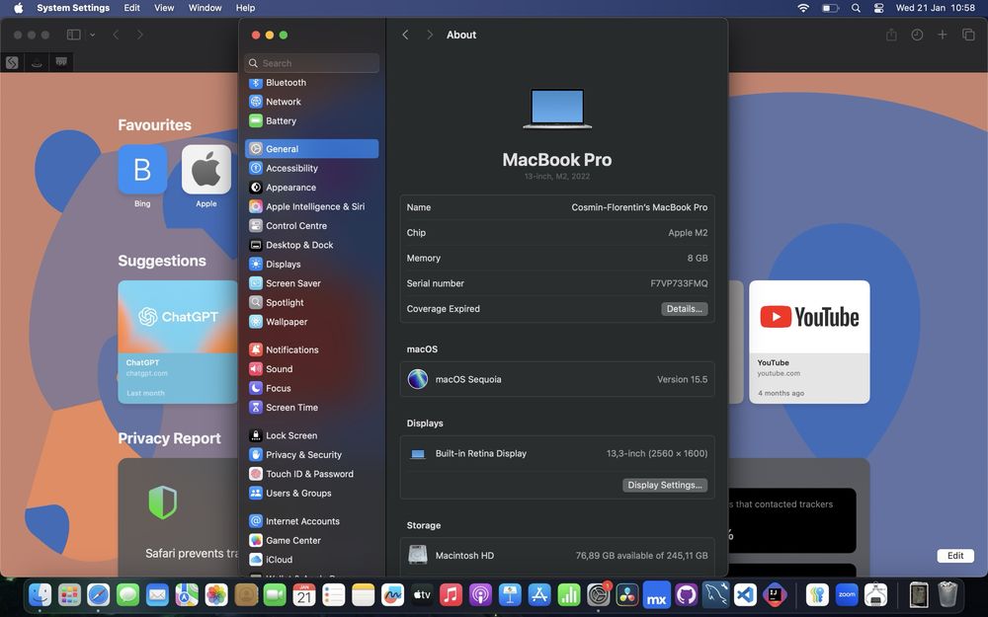The image size is (988, 617).
Task: Open Finder from the Dock
Action: pos(41,594)
